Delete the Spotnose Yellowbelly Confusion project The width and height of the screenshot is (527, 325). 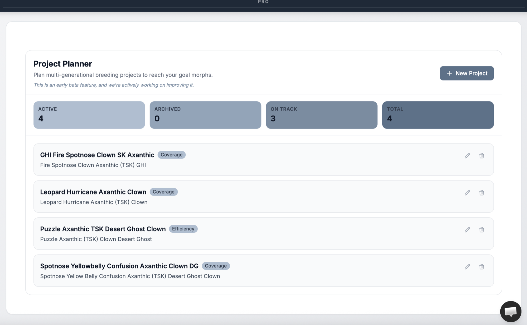[482, 267]
